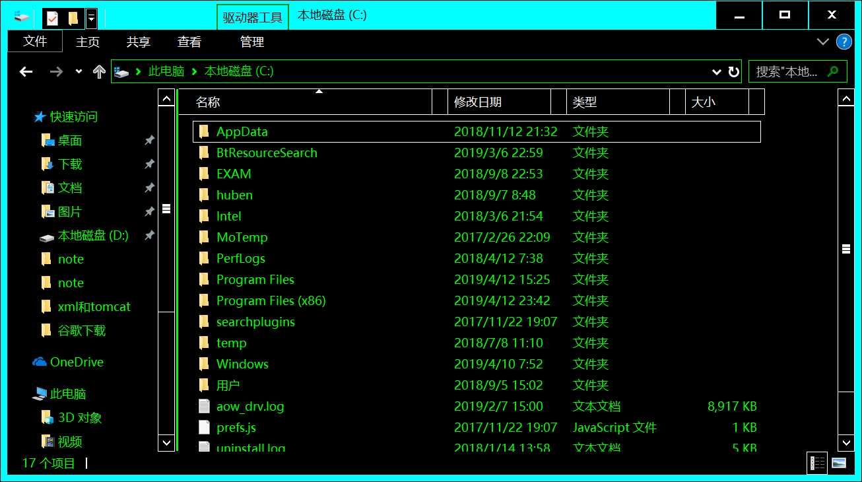Viewport: 862px width, 482px height.
Task: Switch to large thumbnails view in status bar
Action: point(839,463)
